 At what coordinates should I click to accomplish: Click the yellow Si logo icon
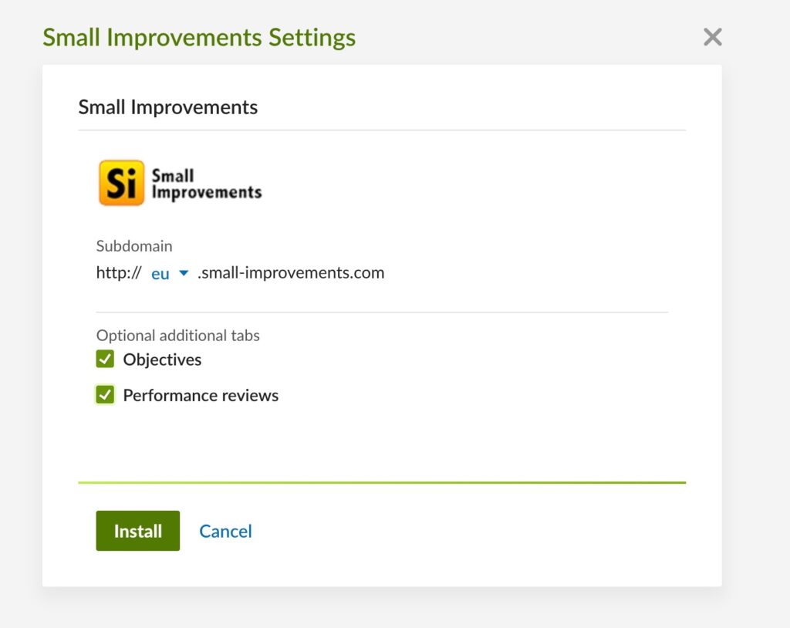(x=121, y=183)
